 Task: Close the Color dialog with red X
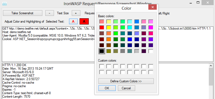point(152,7)
